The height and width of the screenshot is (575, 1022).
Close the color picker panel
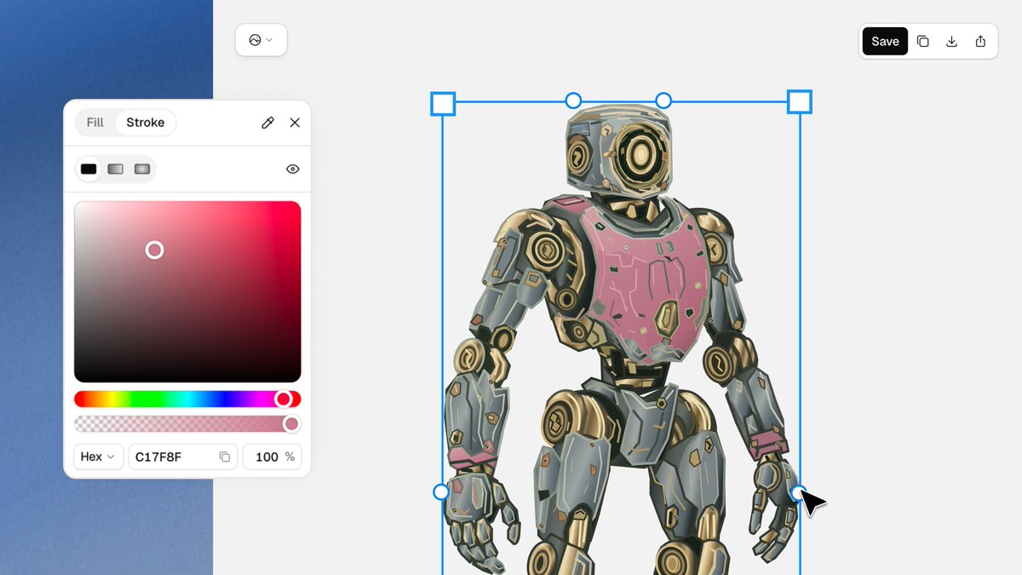[295, 123]
